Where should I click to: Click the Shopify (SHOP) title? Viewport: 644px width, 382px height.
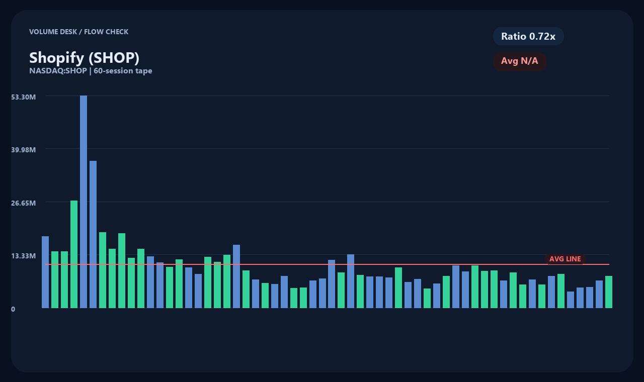point(84,57)
